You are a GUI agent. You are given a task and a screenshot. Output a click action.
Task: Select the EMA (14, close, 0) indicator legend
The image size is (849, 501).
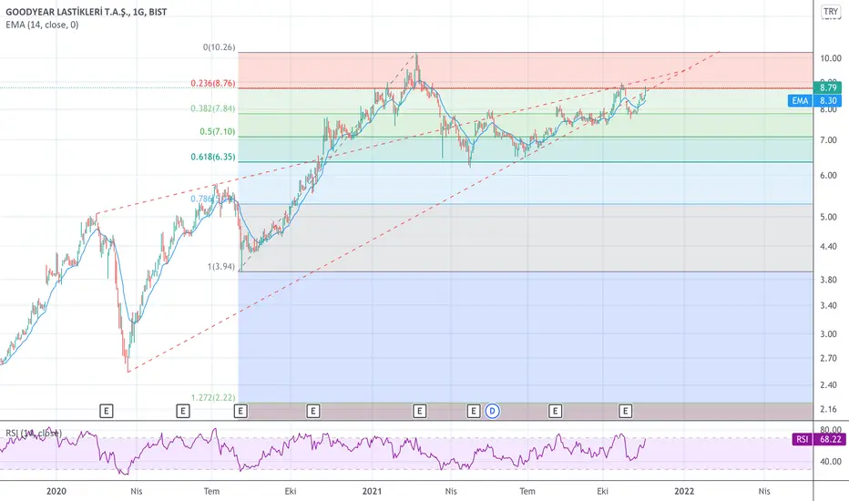point(42,25)
